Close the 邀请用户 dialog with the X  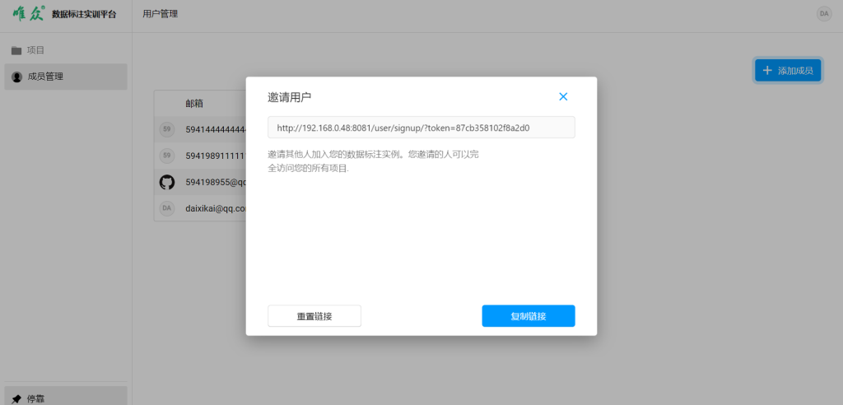click(x=563, y=96)
